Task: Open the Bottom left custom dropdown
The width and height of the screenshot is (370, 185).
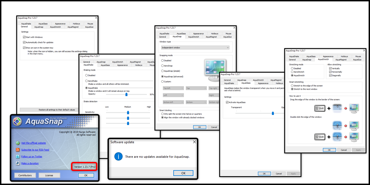Action: point(173,102)
